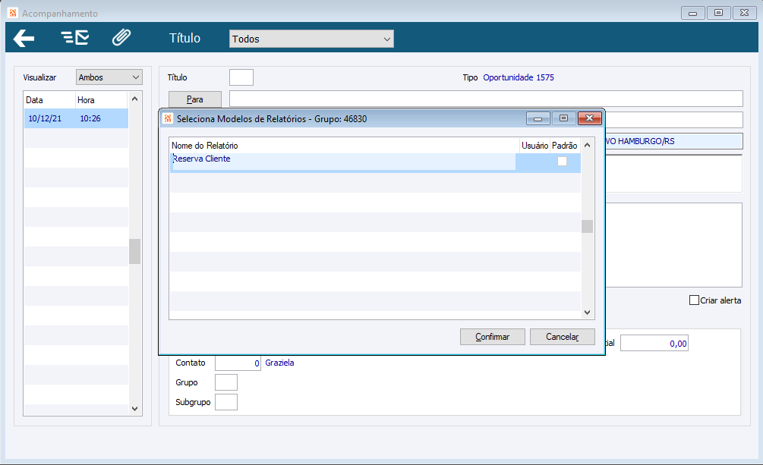763x465 pixels.
Task: Click the Acompanhamento window app icon
Action: pos(13,13)
